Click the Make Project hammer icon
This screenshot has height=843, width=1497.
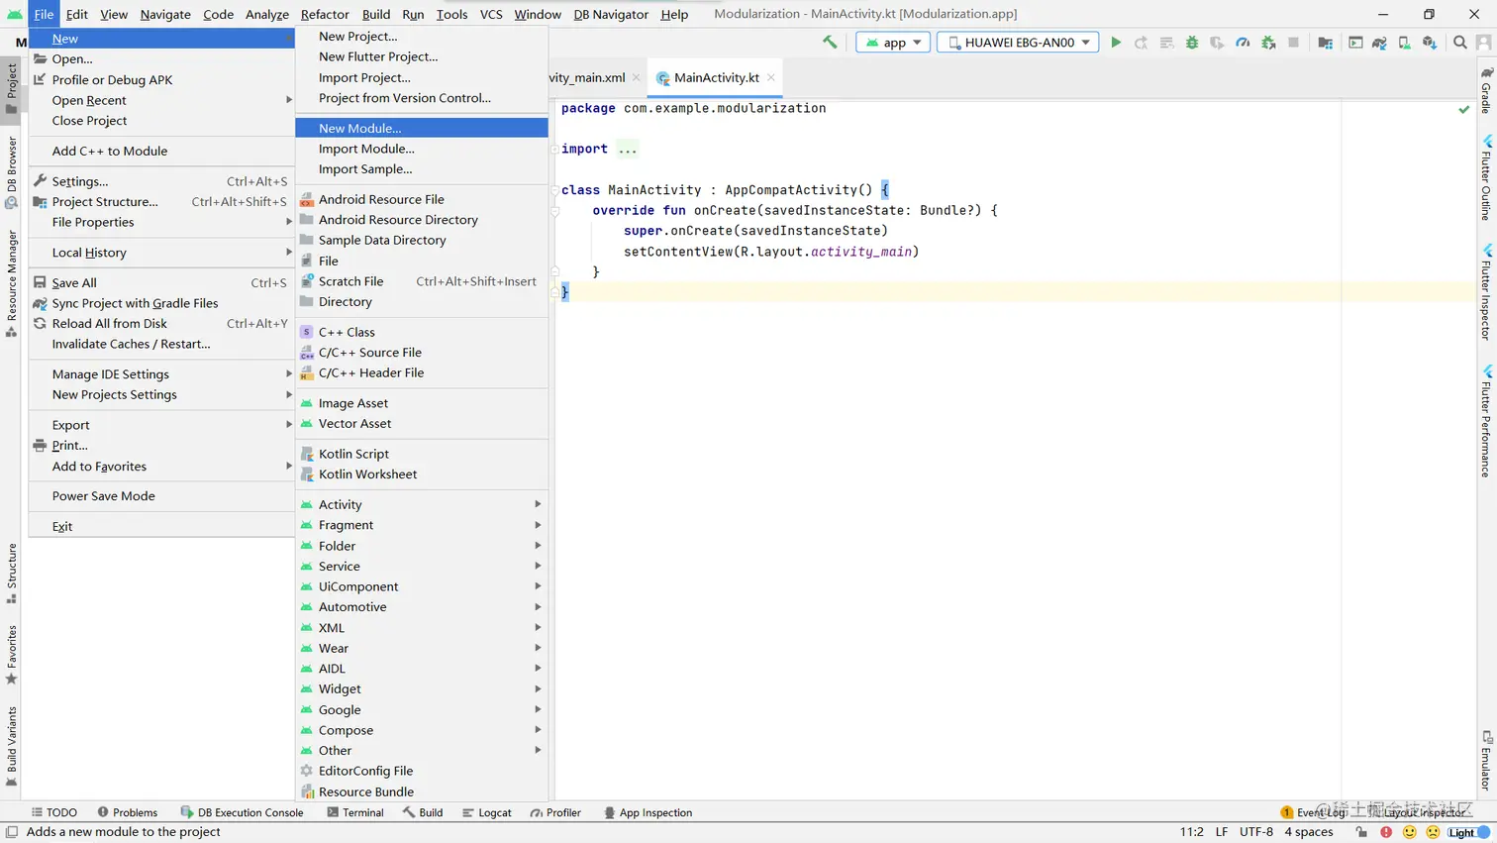830,43
